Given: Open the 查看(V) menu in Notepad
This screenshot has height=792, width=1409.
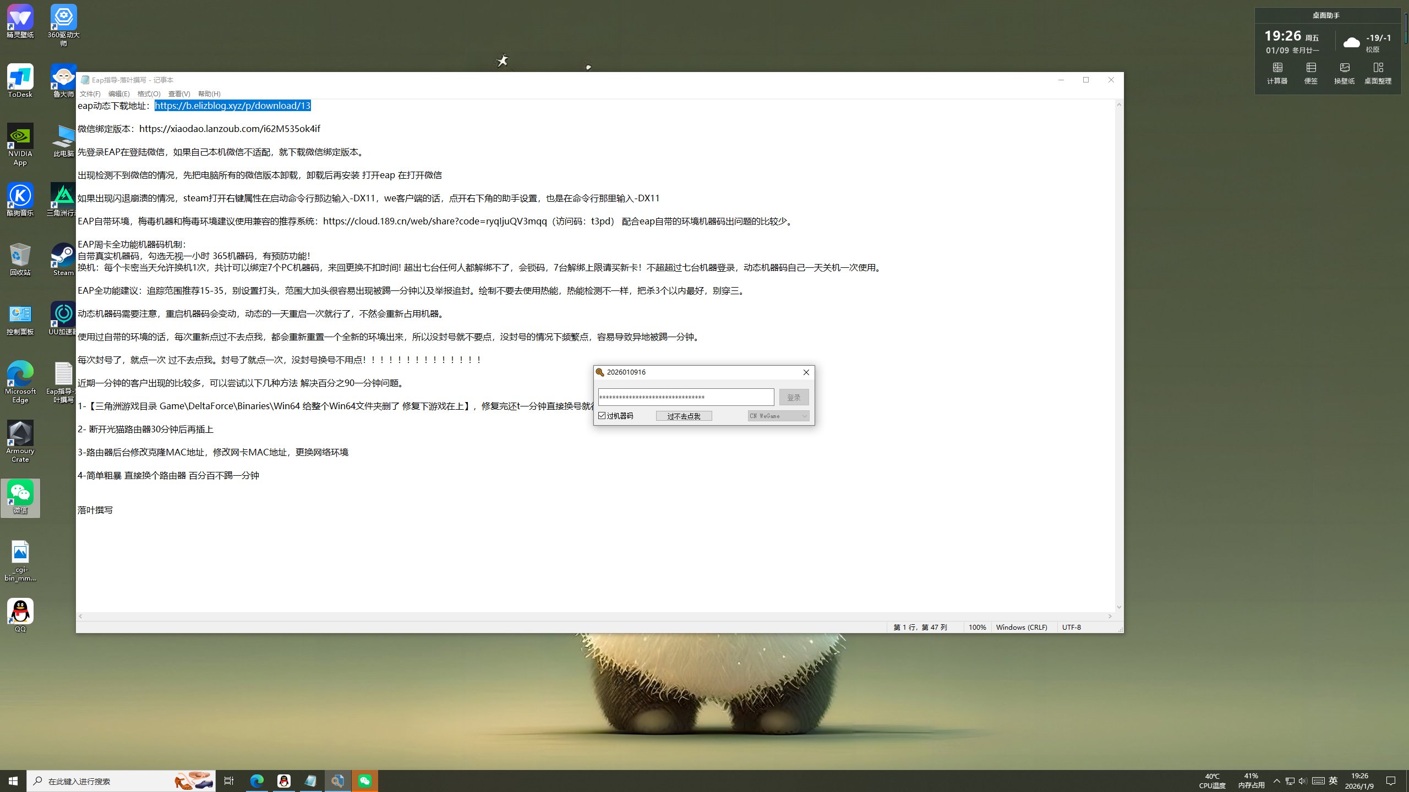Looking at the screenshot, I should click(x=179, y=94).
